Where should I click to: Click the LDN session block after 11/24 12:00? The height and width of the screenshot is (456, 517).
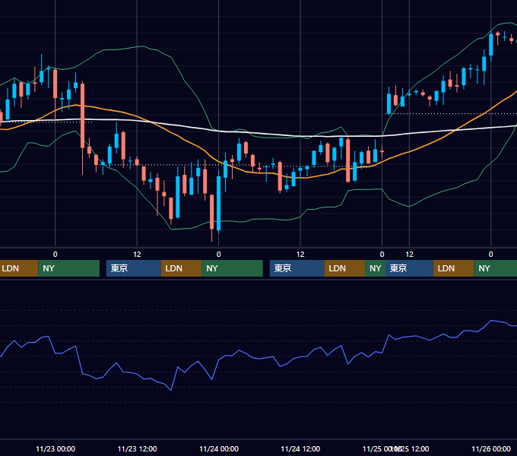pyautogui.click(x=345, y=268)
